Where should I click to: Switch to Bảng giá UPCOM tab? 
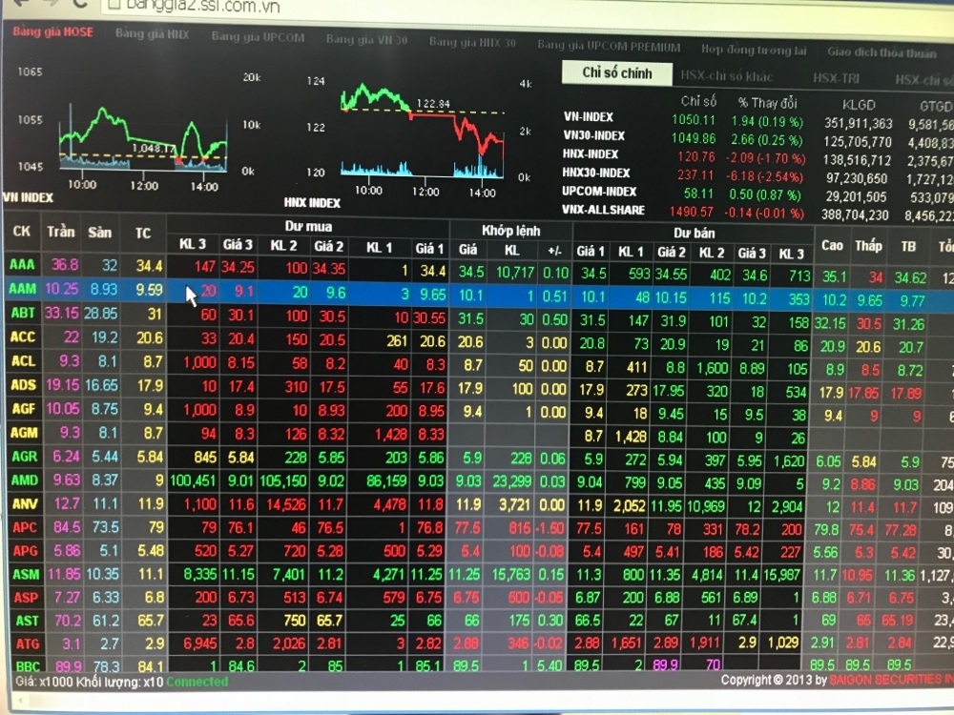point(258,38)
